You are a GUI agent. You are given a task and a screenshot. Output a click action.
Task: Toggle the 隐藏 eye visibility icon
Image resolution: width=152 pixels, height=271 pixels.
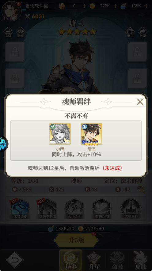[21, 32]
